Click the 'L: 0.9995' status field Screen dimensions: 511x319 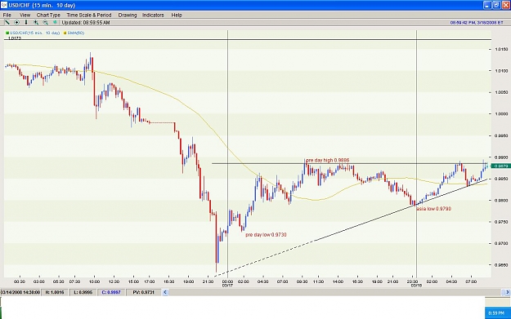(83, 292)
